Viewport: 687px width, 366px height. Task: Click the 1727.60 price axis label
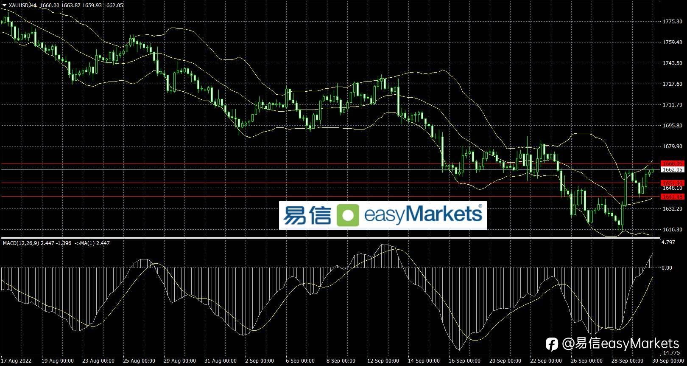click(x=673, y=84)
